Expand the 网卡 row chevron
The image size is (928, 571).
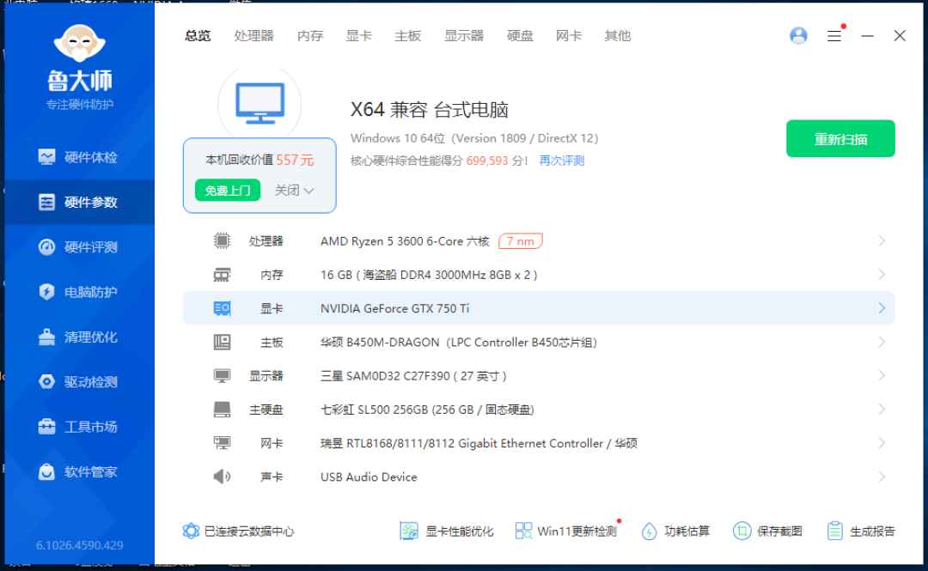tap(882, 443)
